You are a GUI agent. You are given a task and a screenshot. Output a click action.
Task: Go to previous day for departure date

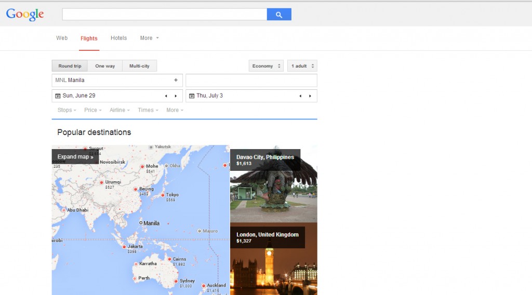click(x=166, y=96)
